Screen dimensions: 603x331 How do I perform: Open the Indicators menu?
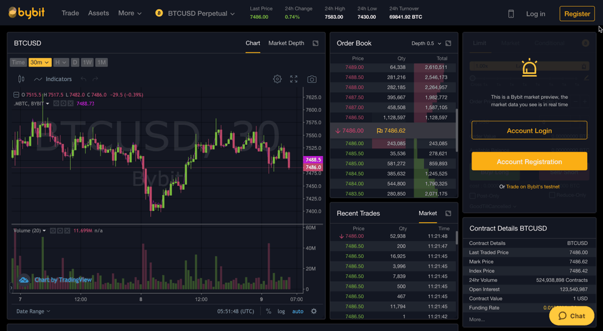(x=53, y=79)
